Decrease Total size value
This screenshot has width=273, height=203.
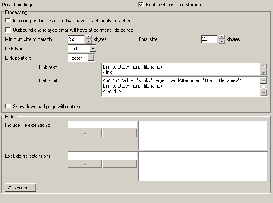pyautogui.click(x=221, y=41)
